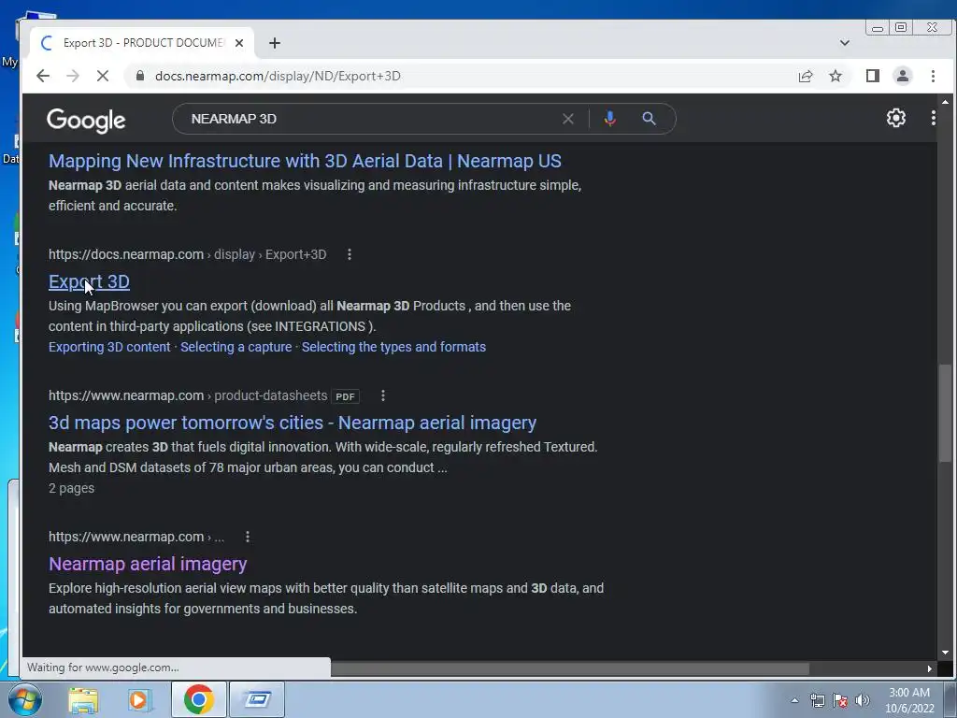The height and width of the screenshot is (718, 957).
Task: Open Chrome three-dot menu
Action: coord(934,76)
